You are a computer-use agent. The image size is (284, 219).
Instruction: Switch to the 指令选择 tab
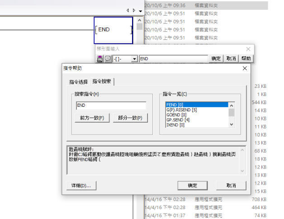[78, 82]
